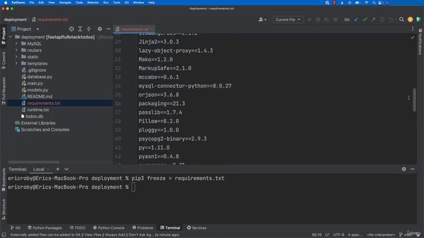The height and width of the screenshot is (238, 424).
Task: Select the Local terminal tab
Action: click(38, 169)
